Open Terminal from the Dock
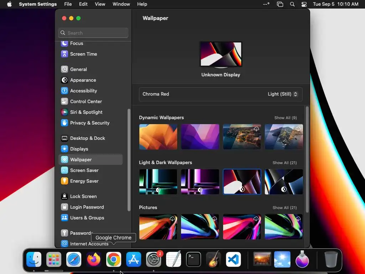This screenshot has width=365, height=274. 194,259
